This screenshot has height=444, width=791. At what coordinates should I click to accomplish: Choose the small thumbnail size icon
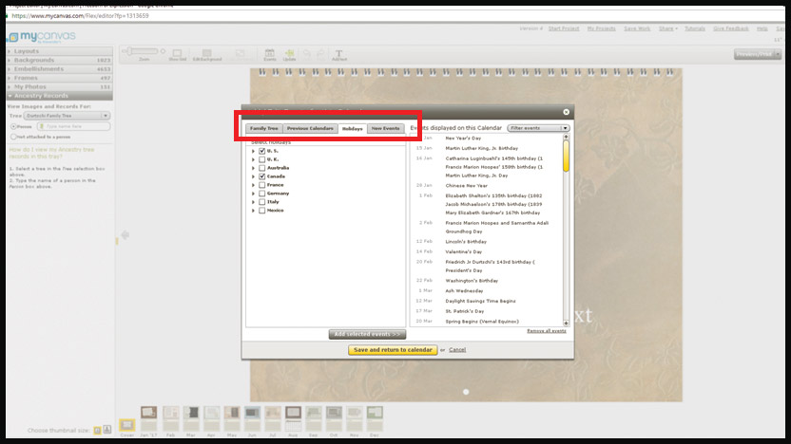(x=97, y=431)
